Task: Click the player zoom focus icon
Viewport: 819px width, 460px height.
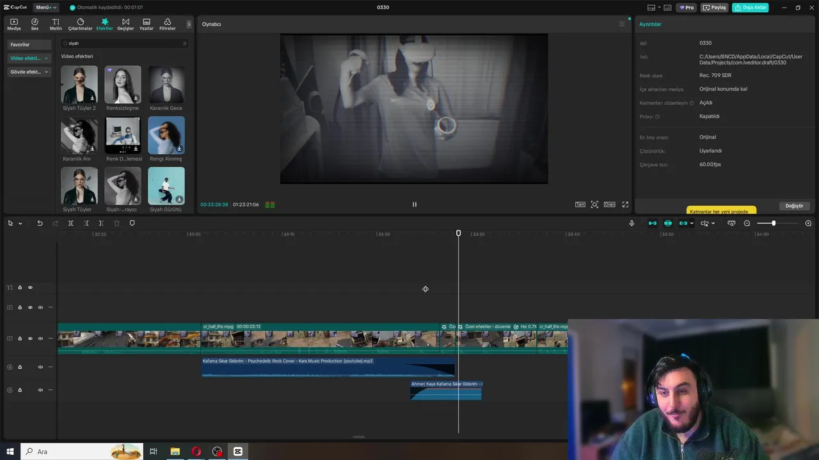Action: click(x=594, y=204)
